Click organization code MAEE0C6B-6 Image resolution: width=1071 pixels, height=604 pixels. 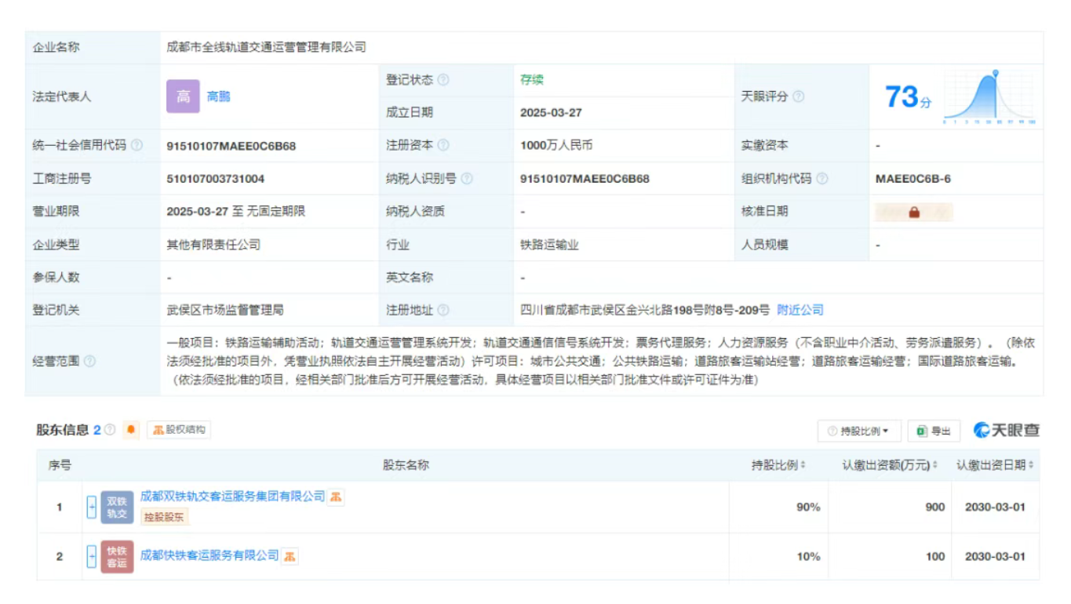[913, 179]
